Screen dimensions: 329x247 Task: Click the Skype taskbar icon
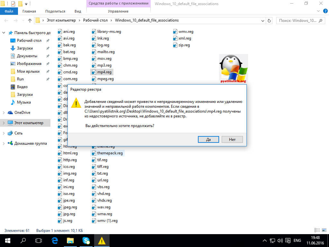pyautogui.click(x=86, y=240)
